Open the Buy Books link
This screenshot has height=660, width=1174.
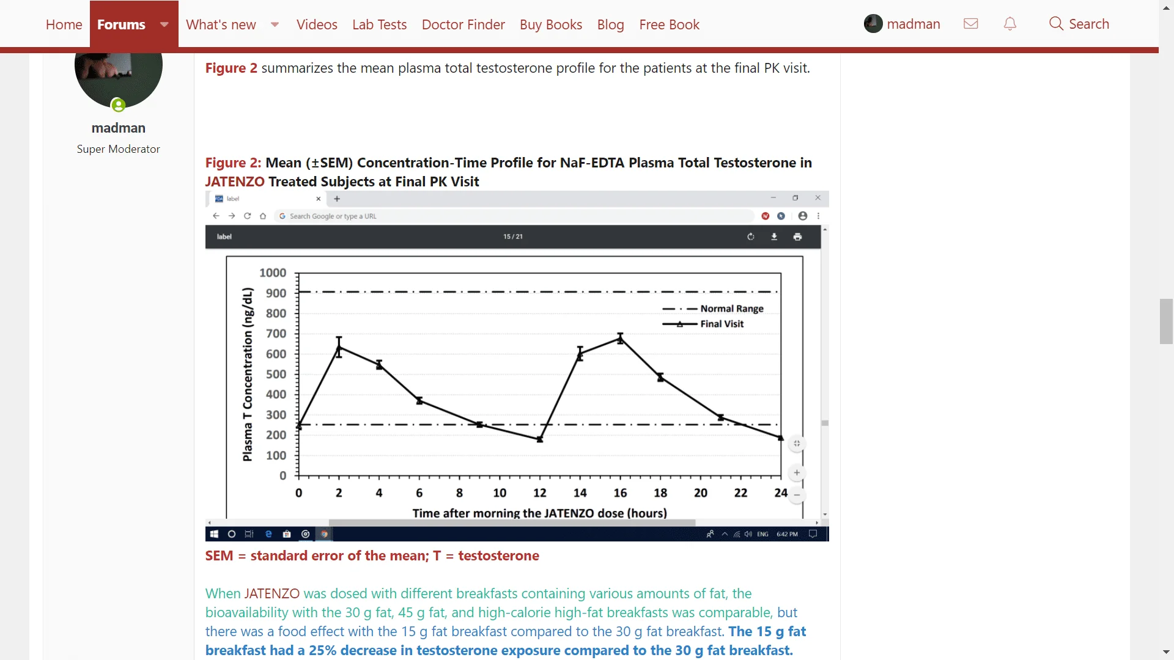click(550, 24)
